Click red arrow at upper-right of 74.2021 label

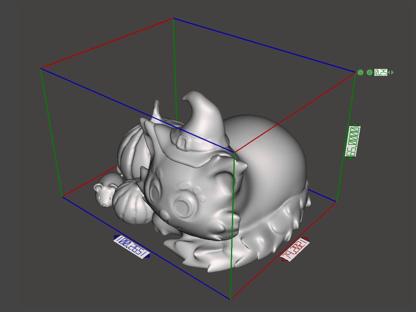[x=306, y=239]
